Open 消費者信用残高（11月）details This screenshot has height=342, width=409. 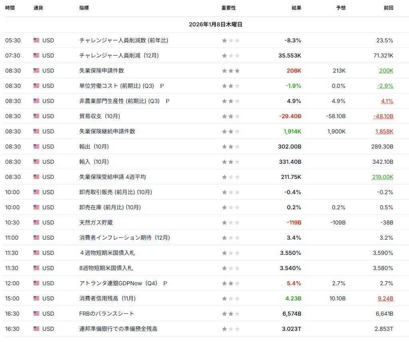107,298
